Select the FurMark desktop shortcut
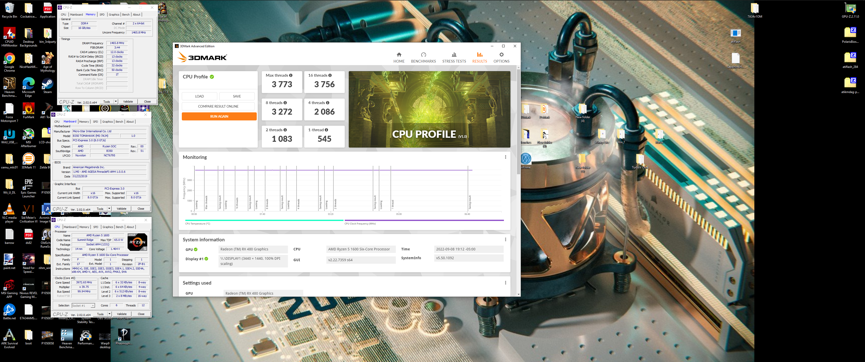Viewport: 865px width, 362px height. coord(29,111)
